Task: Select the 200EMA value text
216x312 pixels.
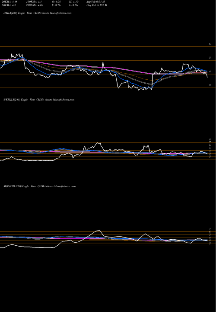Action: pyautogui.click(x=35, y=5)
